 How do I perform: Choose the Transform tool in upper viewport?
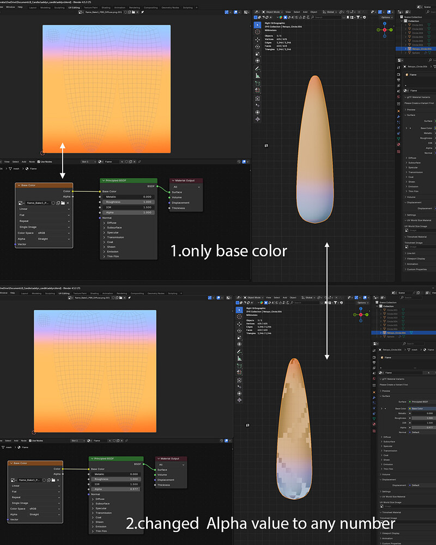pyautogui.click(x=257, y=61)
